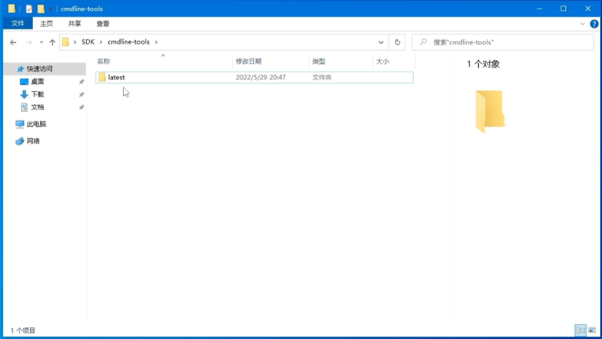Click the title bar folder icon
The width and height of the screenshot is (602, 339).
tap(12, 8)
